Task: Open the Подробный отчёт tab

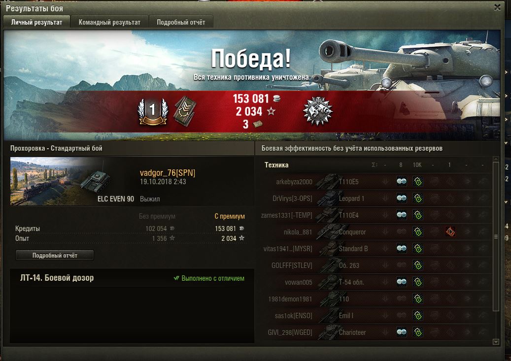Action: coord(181,22)
